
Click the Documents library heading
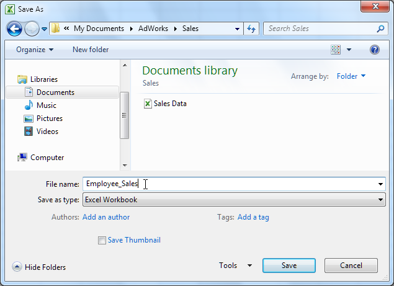click(x=190, y=71)
